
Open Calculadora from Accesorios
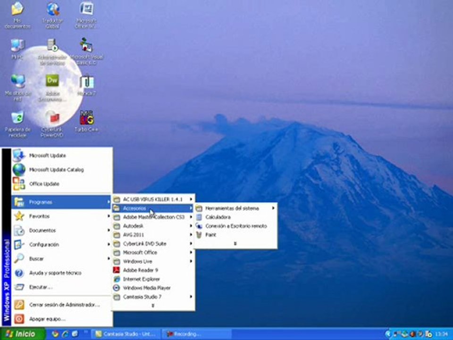pyautogui.click(x=235, y=217)
